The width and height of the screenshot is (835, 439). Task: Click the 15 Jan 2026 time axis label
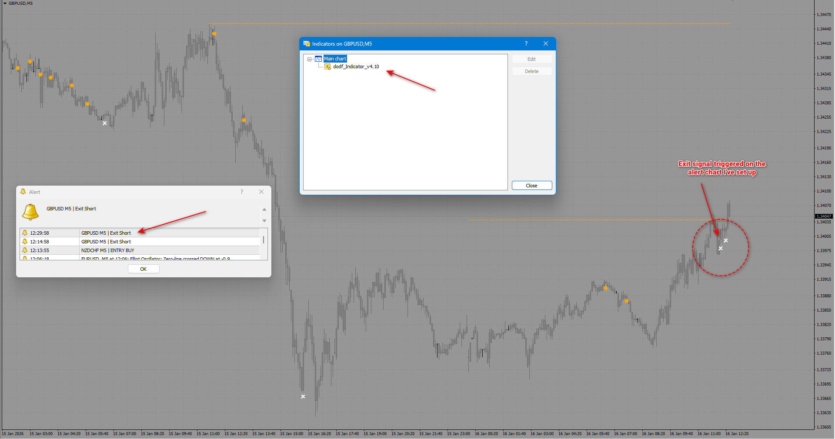(x=13, y=434)
